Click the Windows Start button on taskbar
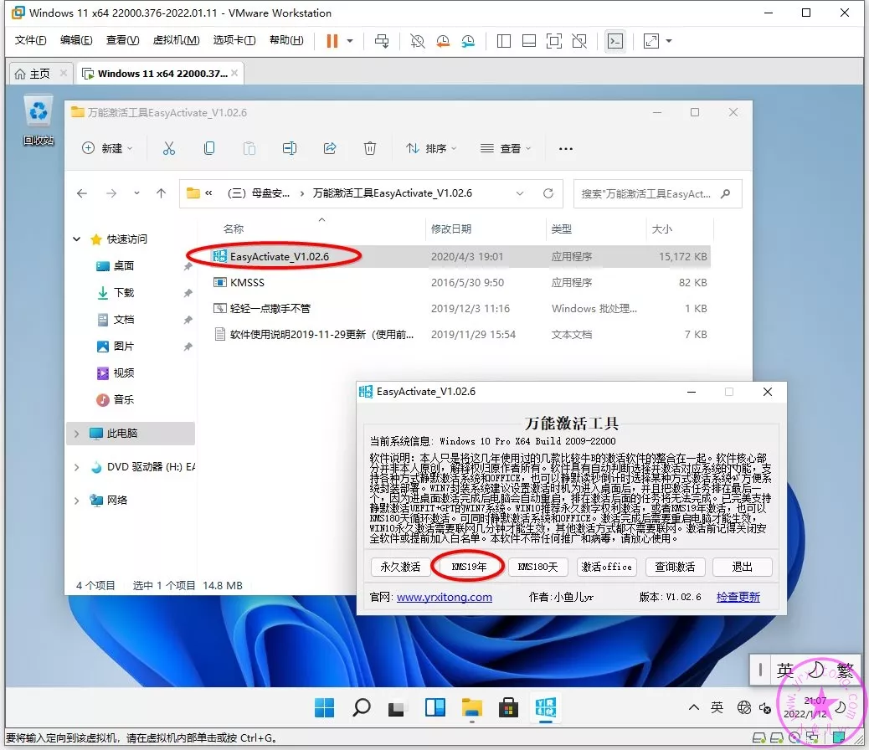This screenshot has height=750, width=869. coord(324,708)
